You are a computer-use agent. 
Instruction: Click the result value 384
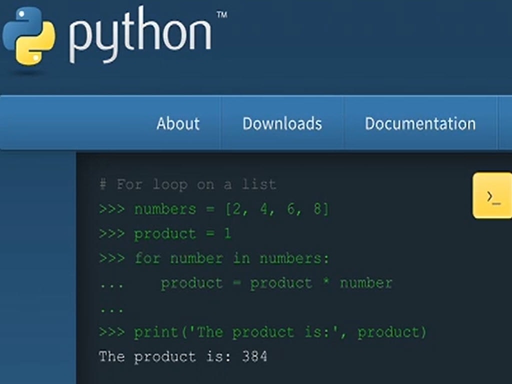click(x=254, y=356)
